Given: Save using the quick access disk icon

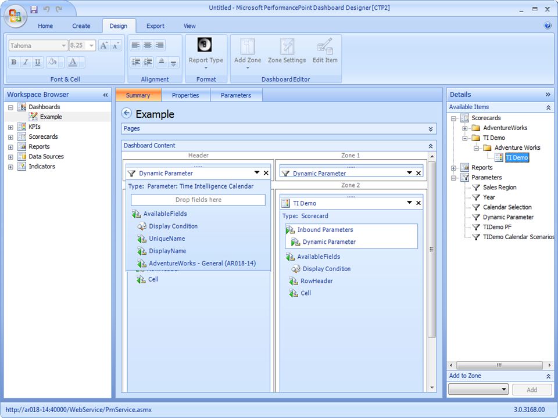Looking at the screenshot, I should [x=34, y=9].
